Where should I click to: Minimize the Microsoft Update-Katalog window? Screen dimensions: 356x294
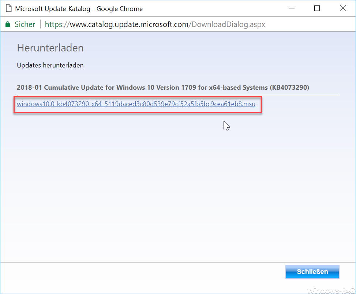click(292, 8)
